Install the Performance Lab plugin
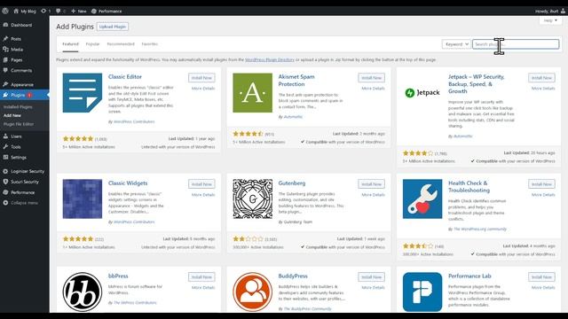 point(541,277)
